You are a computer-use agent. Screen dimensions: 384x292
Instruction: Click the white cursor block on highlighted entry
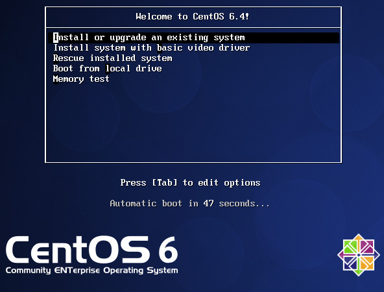pos(56,38)
